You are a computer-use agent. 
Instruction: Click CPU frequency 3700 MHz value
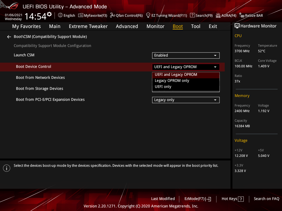click(x=242, y=51)
